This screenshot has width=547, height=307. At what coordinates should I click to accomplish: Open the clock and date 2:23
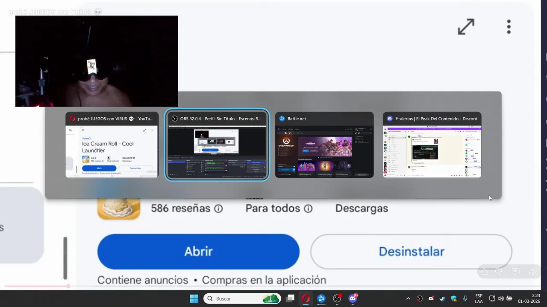coord(529,298)
